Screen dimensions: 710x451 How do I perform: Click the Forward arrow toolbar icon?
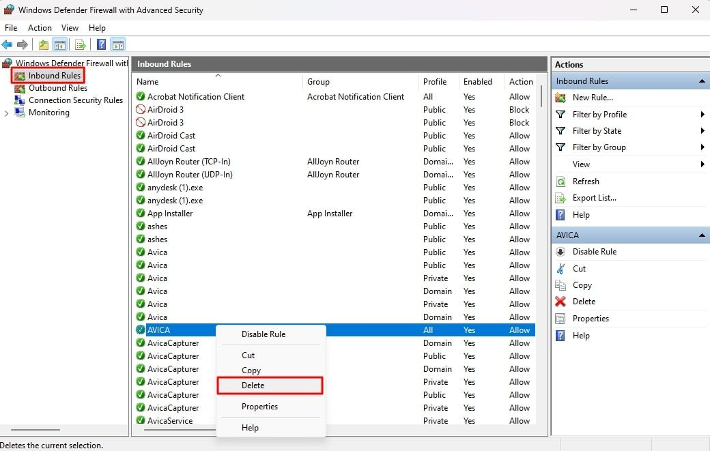pyautogui.click(x=22, y=44)
